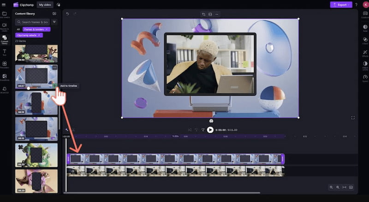This screenshot has height=202, width=369.
Task: Open the Speed property panel
Action: point(365,78)
